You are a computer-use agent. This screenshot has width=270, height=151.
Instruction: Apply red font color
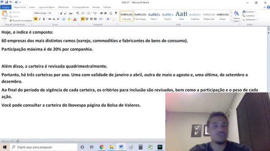pos(75,19)
